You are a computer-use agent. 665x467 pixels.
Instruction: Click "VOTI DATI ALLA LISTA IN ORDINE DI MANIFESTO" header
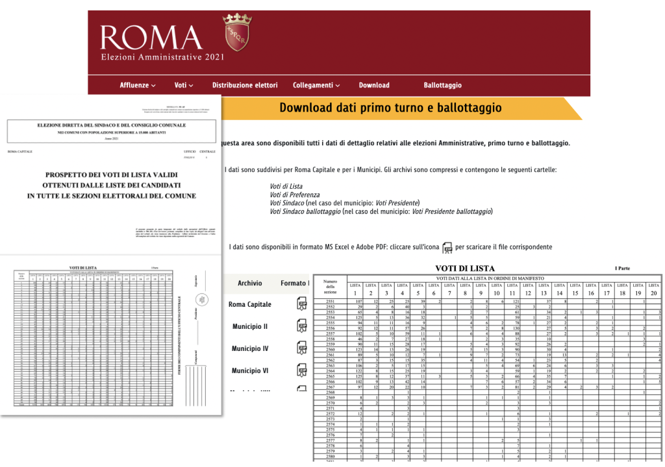click(x=490, y=278)
